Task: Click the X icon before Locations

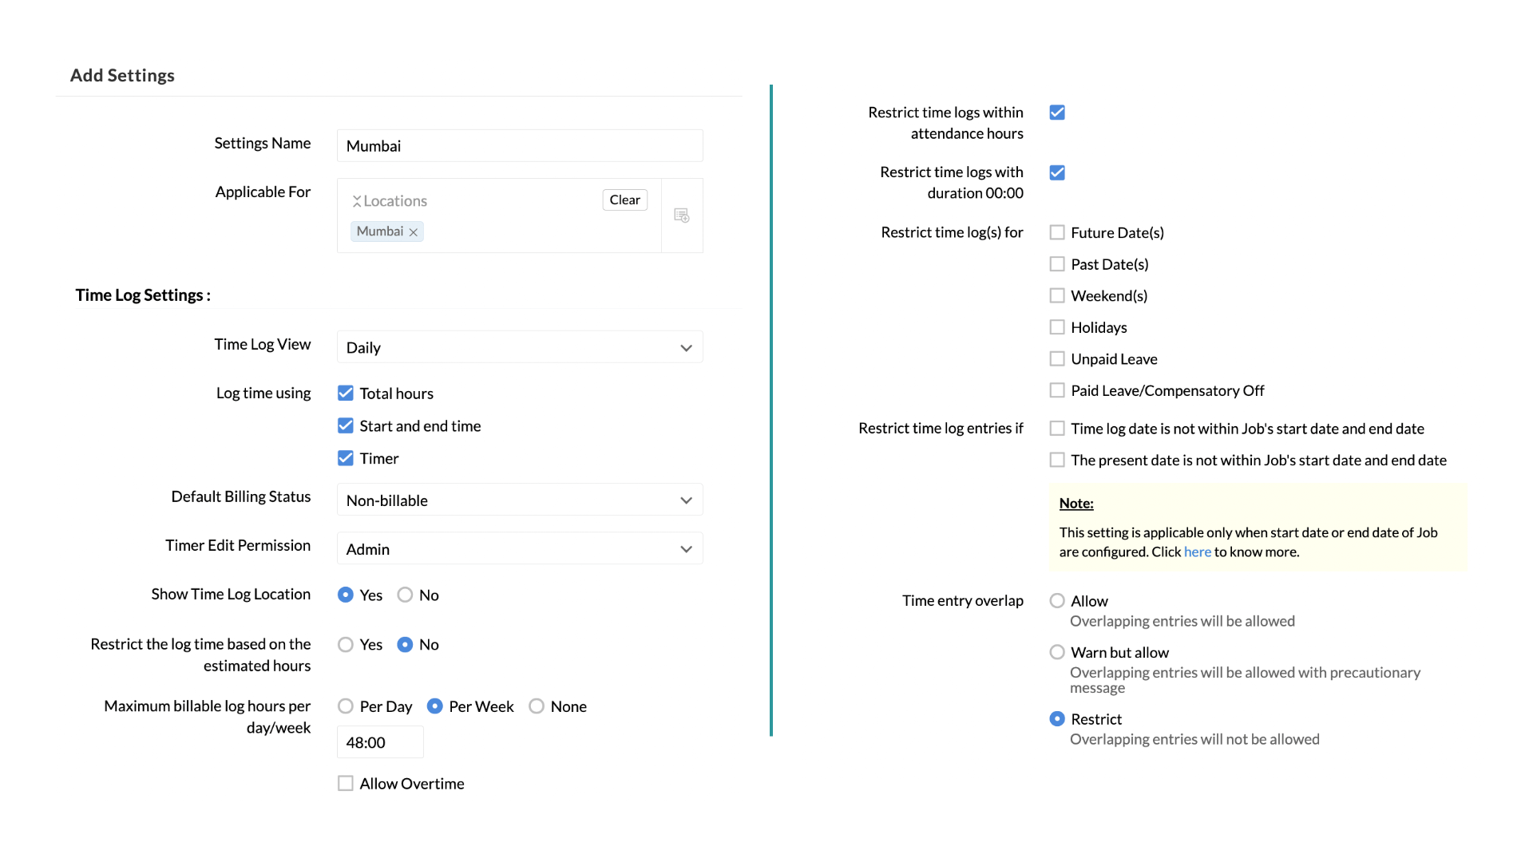Action: click(x=357, y=201)
